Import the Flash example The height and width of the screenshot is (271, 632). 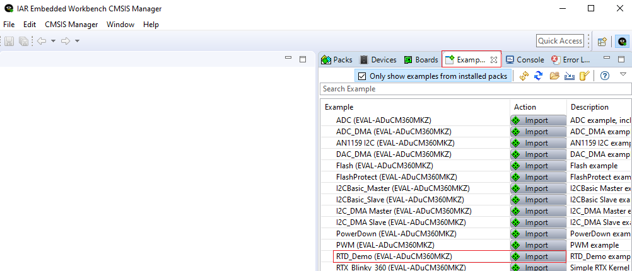coord(538,166)
